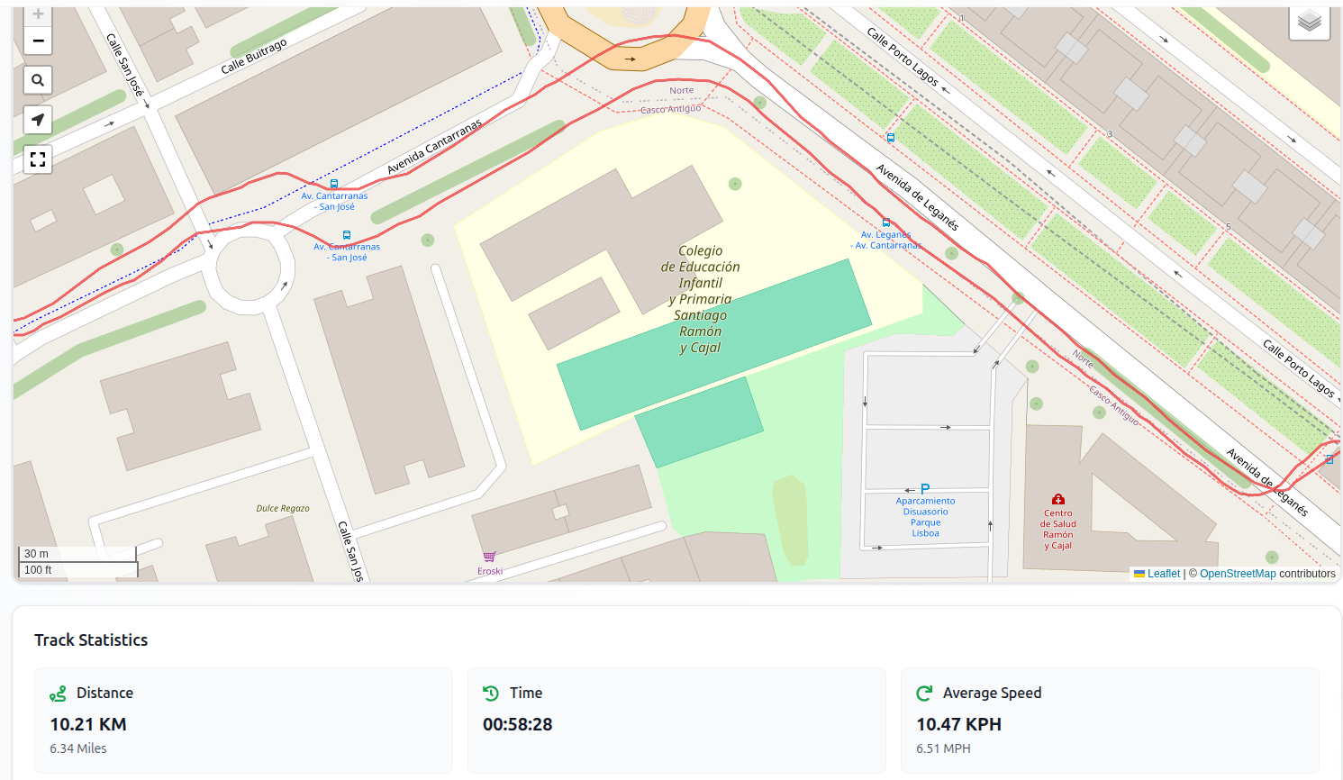Click the Centro de Salud Ramón y Cajal marker
1343x780 pixels.
click(1058, 499)
